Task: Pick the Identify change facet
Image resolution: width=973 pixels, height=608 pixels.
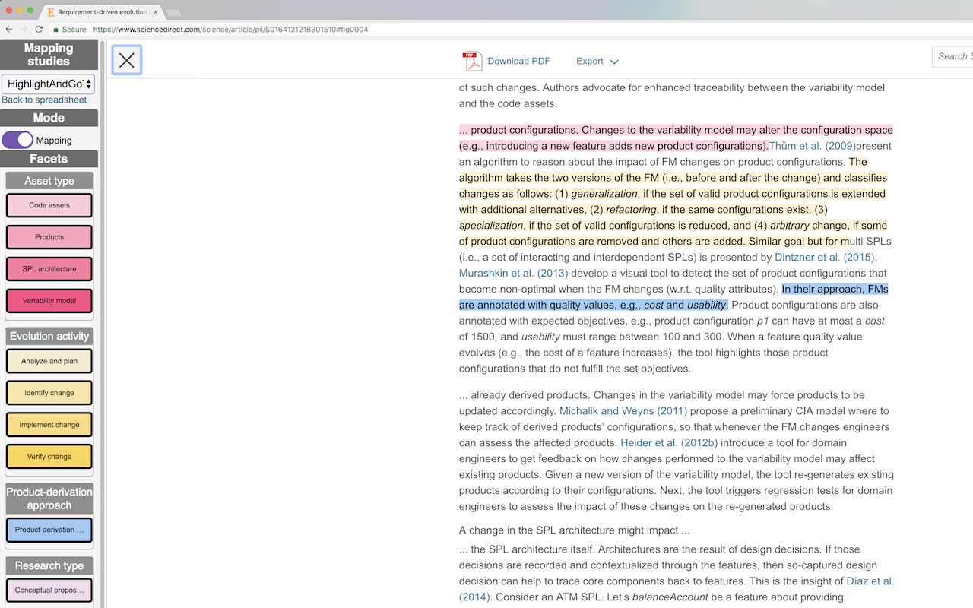Action: pyautogui.click(x=49, y=393)
